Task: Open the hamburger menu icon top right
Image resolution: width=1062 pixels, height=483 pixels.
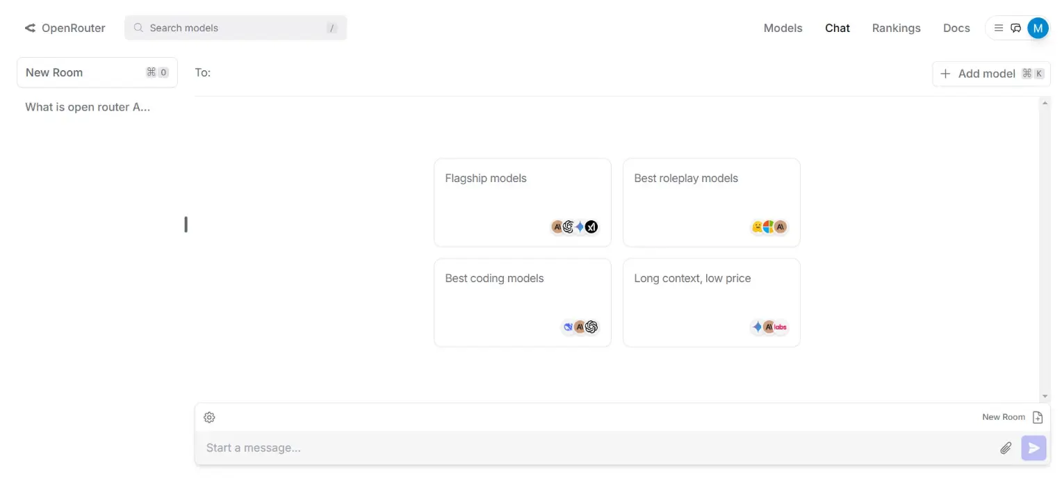Action: 999,28
